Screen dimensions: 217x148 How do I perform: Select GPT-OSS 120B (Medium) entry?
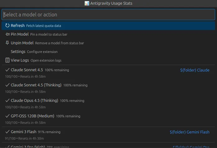(108, 119)
